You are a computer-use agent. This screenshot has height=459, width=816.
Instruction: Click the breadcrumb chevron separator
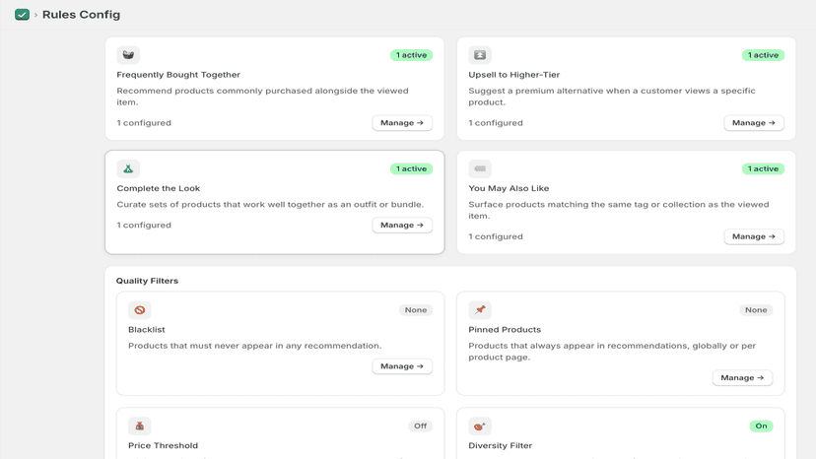point(35,15)
